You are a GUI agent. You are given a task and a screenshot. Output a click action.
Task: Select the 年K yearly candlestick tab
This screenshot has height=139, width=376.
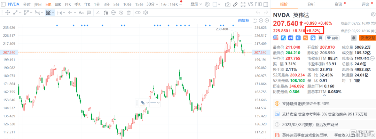pyautogui.click(x=87, y=4)
